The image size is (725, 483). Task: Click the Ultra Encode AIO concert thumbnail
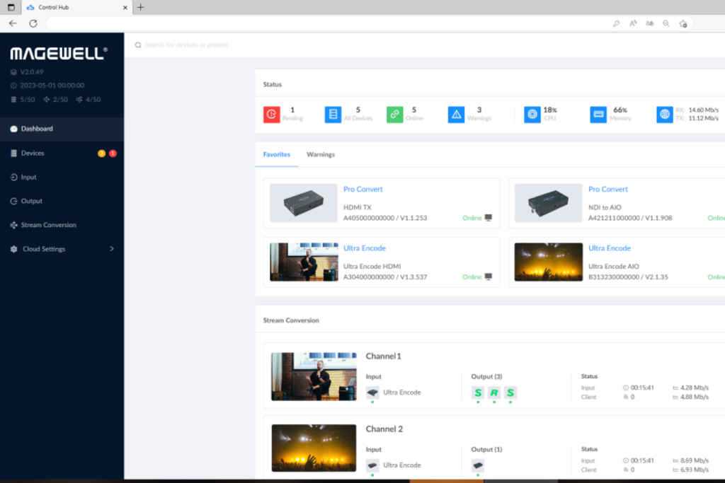(x=549, y=262)
